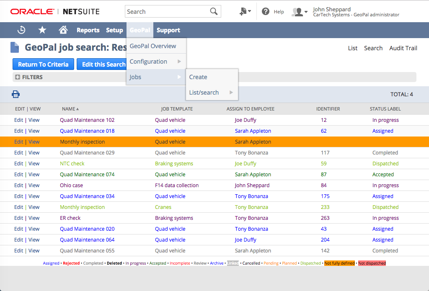Click the magnifying glass search icon

pos(214,11)
